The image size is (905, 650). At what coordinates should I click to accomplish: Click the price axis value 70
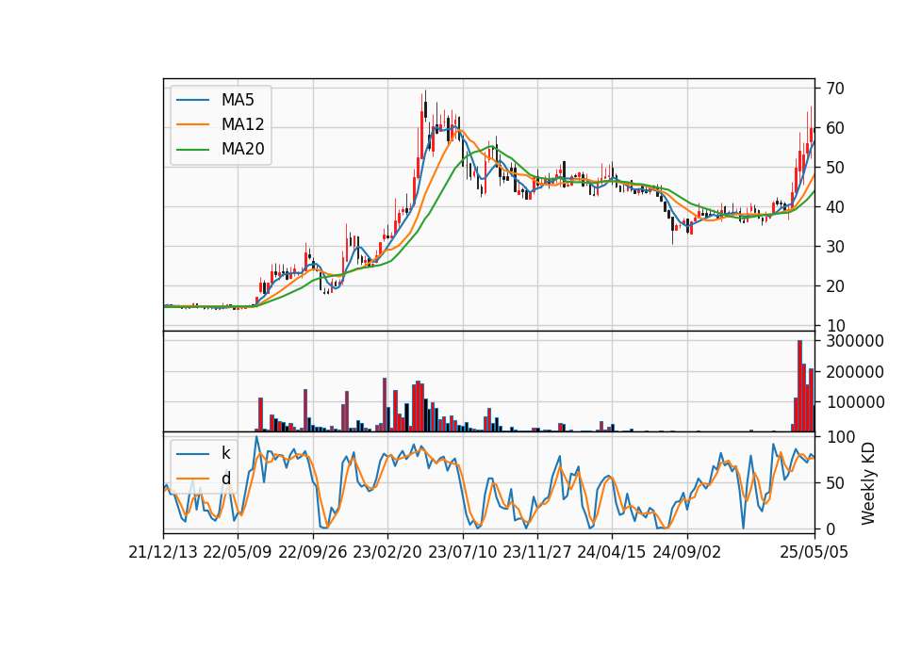pos(835,89)
